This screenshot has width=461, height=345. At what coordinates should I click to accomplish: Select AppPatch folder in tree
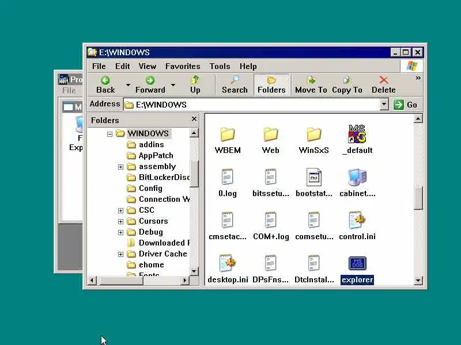pyautogui.click(x=156, y=155)
